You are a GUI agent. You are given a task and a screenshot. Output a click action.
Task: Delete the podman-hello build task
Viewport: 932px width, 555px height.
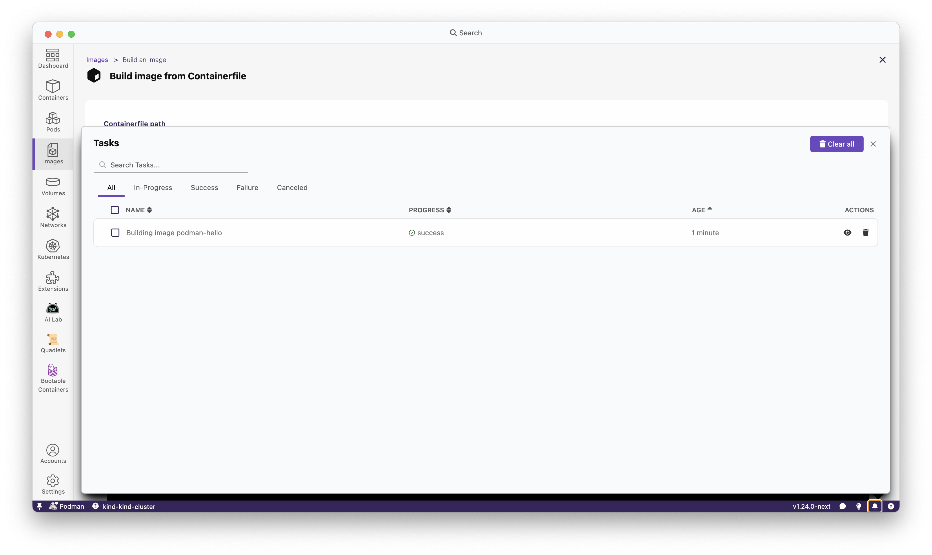point(865,233)
